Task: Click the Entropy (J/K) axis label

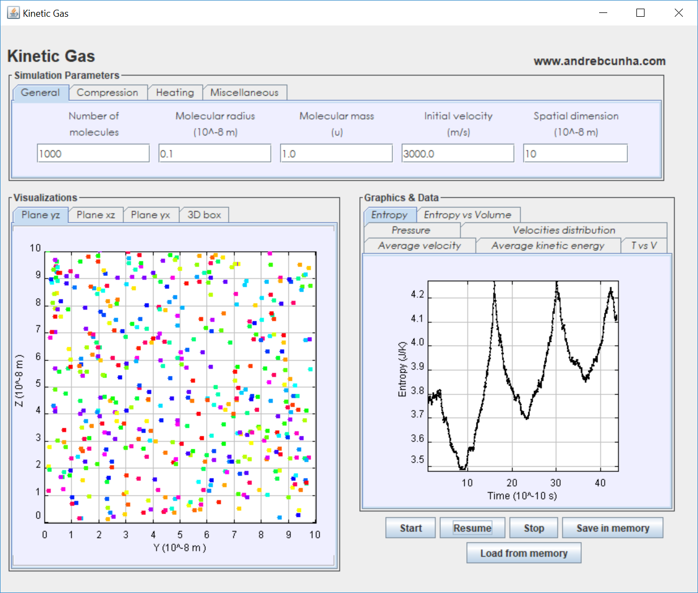Action: 402,369
